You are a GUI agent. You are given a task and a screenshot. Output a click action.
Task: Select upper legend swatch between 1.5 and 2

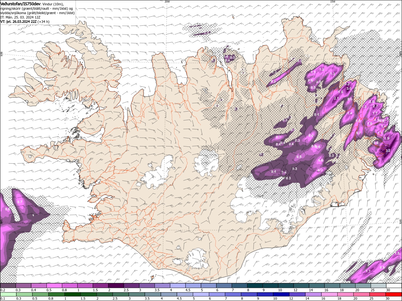pyautogui.click(x=100, y=286)
